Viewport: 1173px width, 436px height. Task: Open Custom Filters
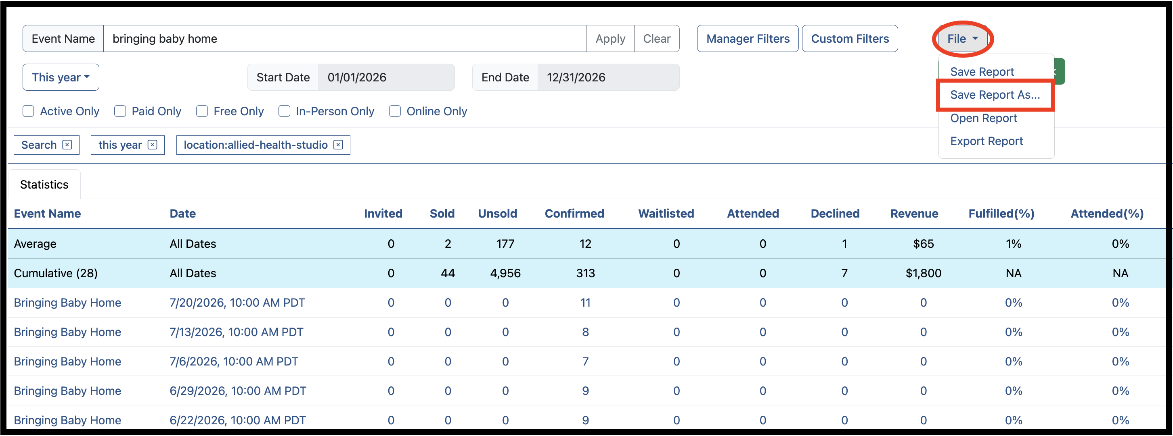850,39
